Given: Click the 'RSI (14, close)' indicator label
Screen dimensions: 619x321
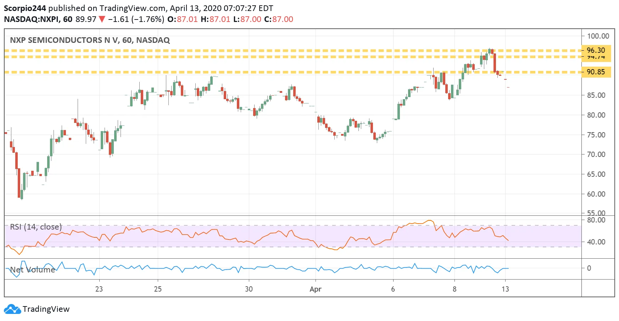Looking at the screenshot, I should click(x=36, y=227).
